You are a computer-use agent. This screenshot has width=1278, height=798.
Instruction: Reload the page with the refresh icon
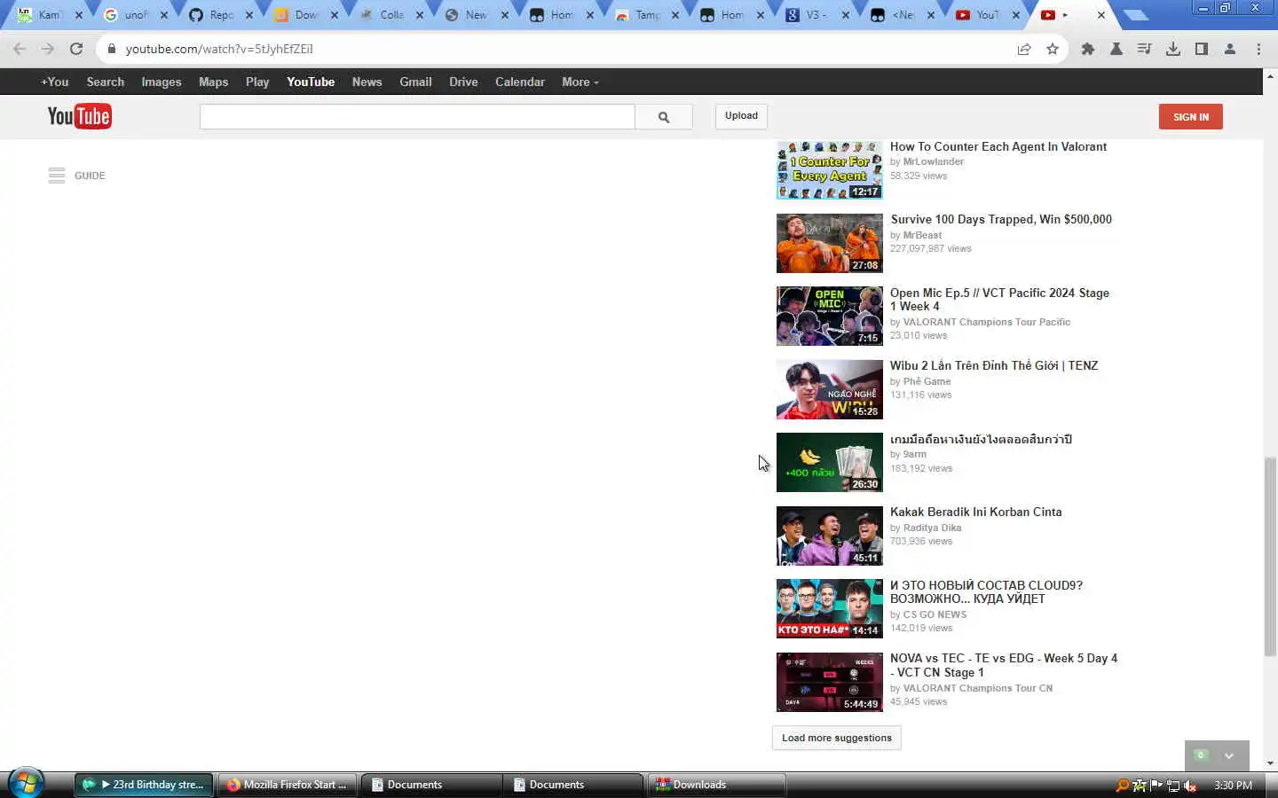pyautogui.click(x=76, y=49)
